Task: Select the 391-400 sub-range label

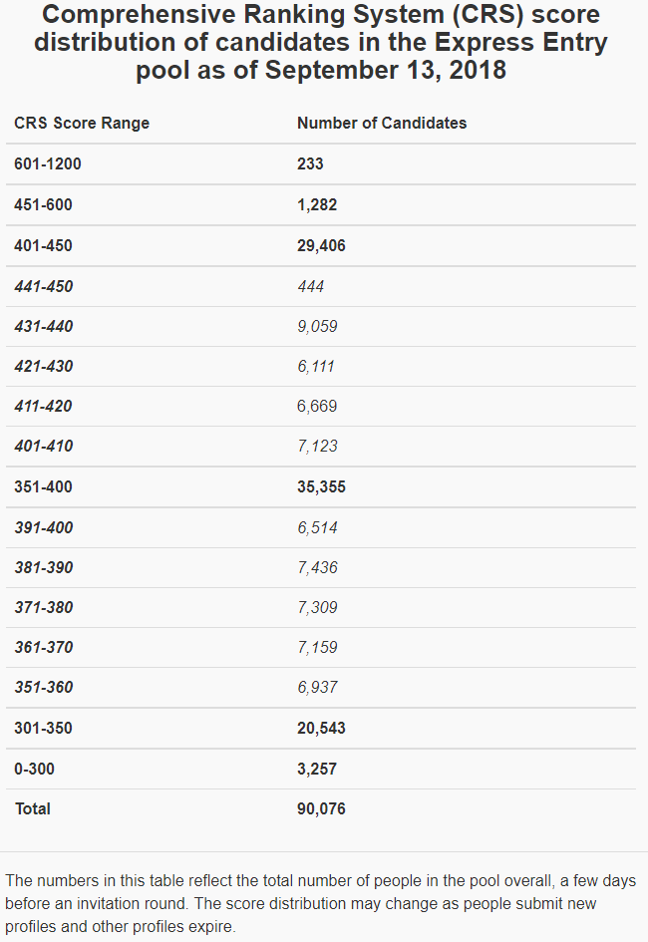Action: (44, 527)
